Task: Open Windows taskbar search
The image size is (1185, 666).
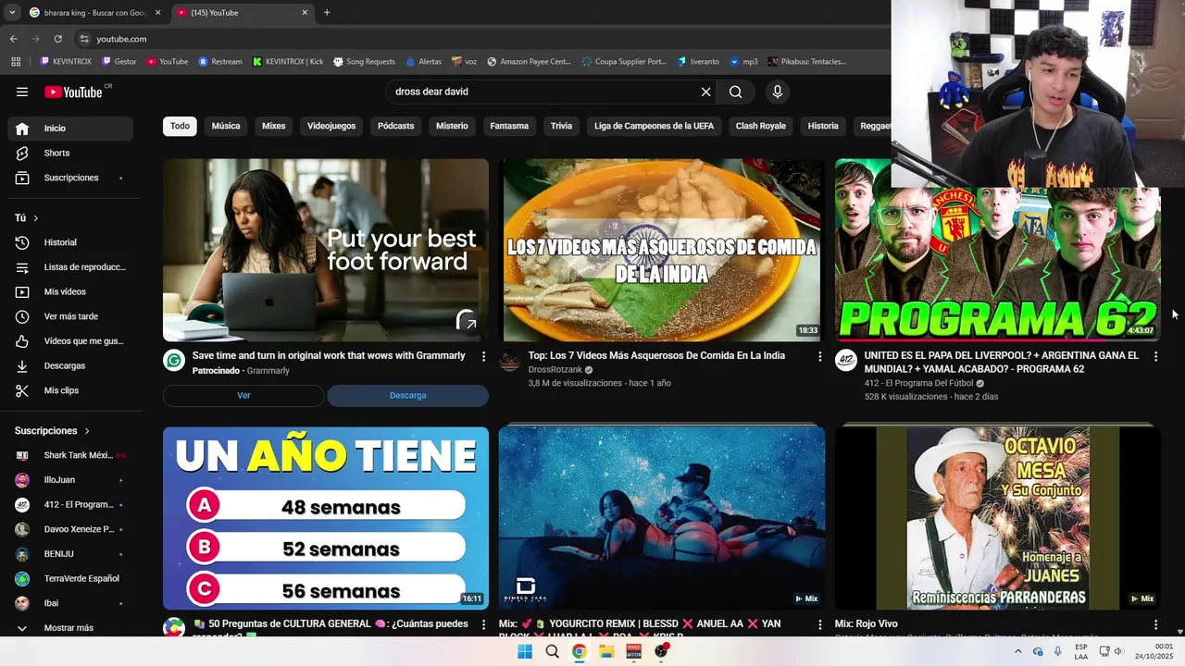Action: tap(552, 651)
